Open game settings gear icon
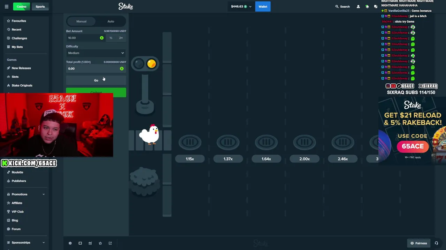 (x=70, y=243)
